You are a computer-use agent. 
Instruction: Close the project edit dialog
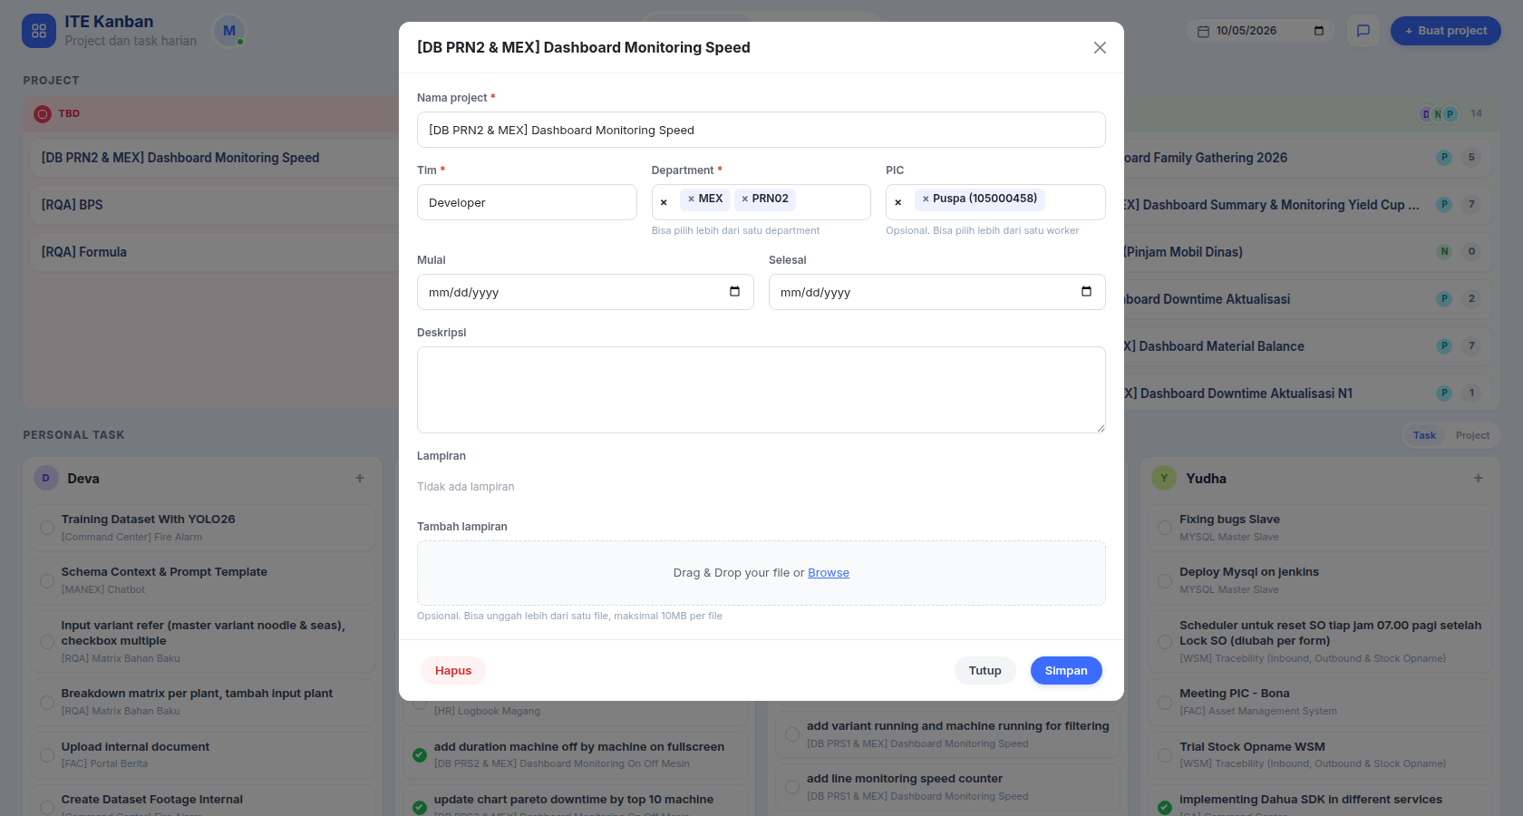click(x=1100, y=47)
